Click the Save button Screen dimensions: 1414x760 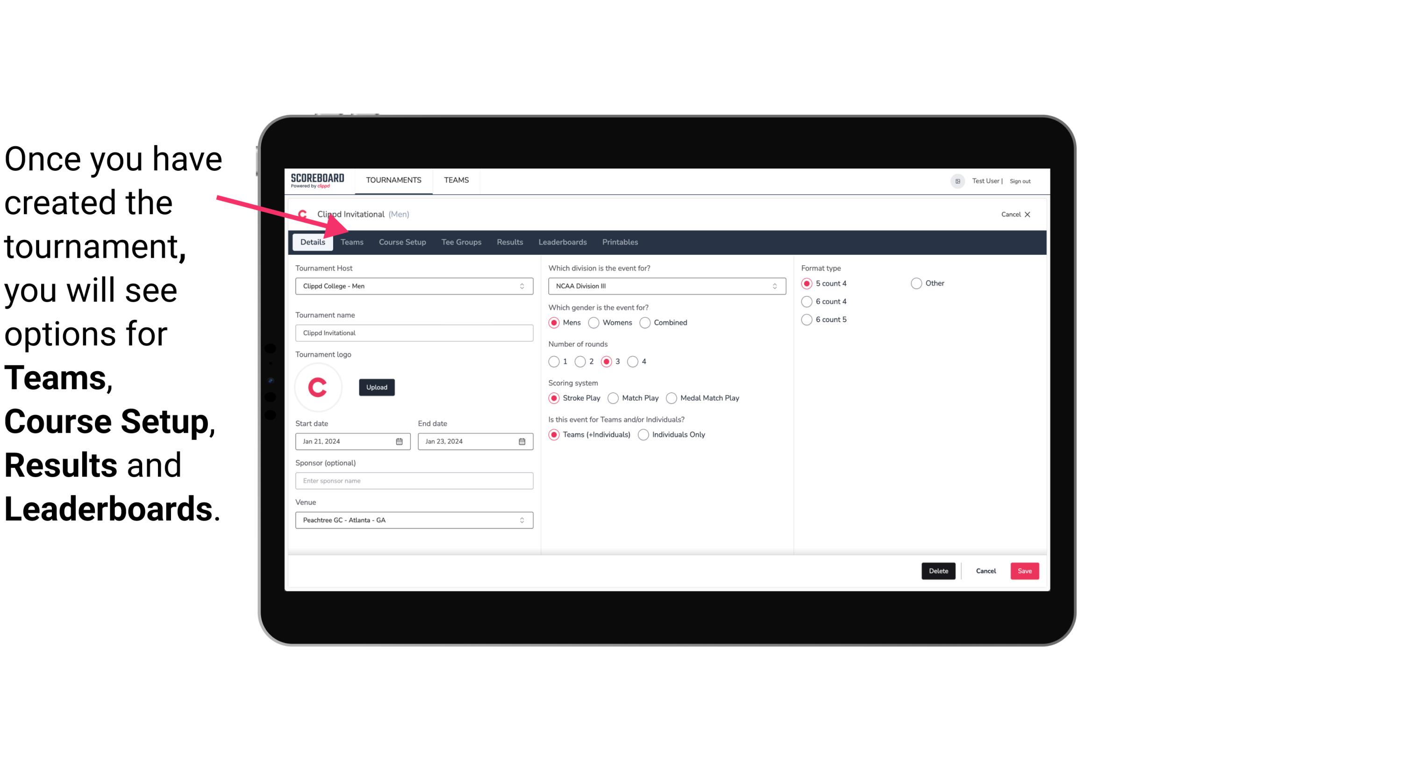pyautogui.click(x=1024, y=571)
